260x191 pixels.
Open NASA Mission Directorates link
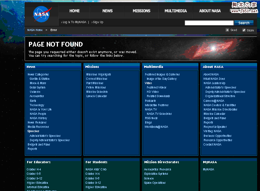coord(221,109)
